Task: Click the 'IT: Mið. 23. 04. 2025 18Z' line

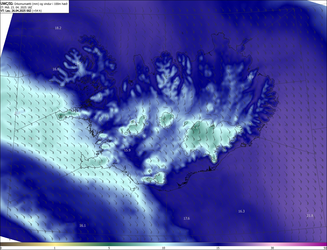Action: tap(16, 7)
